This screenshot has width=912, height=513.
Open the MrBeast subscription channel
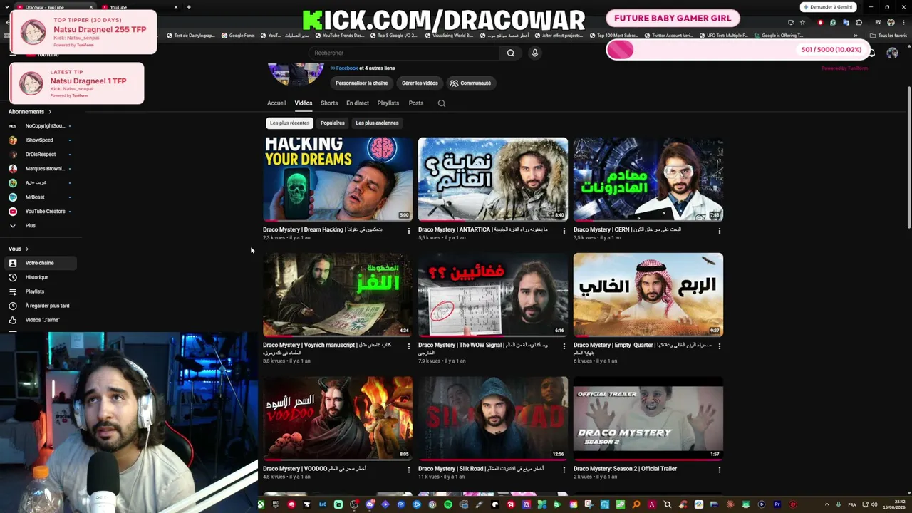(x=42, y=197)
